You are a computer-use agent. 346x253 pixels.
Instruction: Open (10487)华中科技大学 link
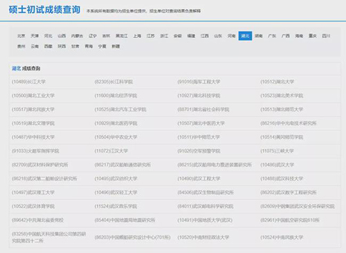coord(33,137)
